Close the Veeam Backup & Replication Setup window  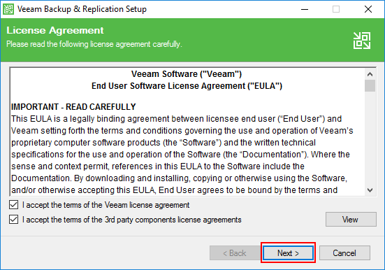pyautogui.click(x=368, y=9)
